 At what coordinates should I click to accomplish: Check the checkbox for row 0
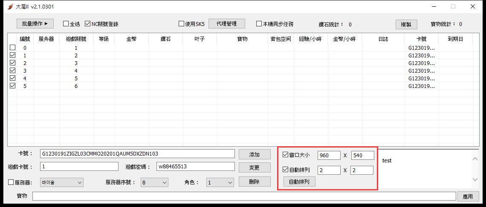click(x=12, y=48)
